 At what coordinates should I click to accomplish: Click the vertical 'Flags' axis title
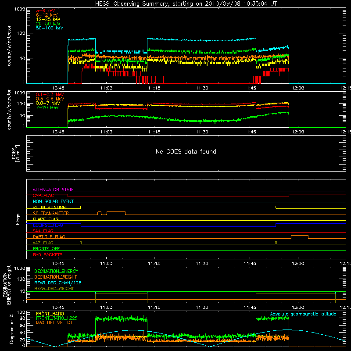pyautogui.click(x=18, y=219)
